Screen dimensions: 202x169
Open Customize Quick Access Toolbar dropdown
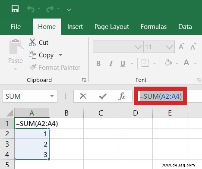(69, 9)
